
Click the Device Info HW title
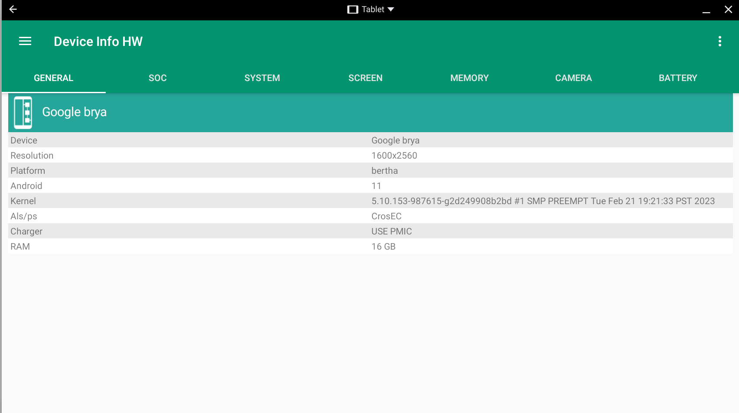pyautogui.click(x=98, y=42)
